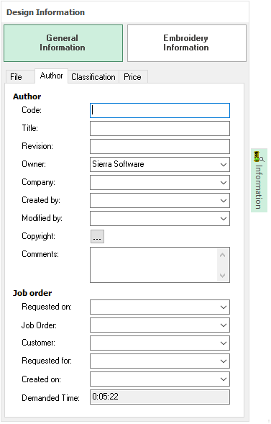Open the Copyright ellipsis button

97,237
